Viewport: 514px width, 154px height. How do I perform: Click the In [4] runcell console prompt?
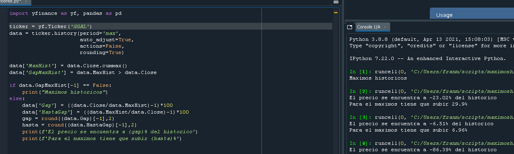[431, 143]
